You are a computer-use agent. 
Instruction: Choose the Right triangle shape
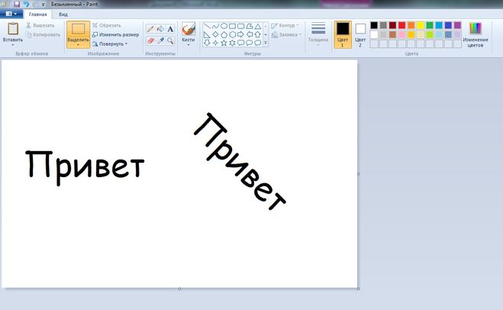[208, 34]
